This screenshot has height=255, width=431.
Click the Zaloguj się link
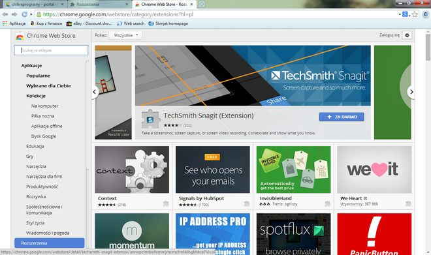click(389, 35)
